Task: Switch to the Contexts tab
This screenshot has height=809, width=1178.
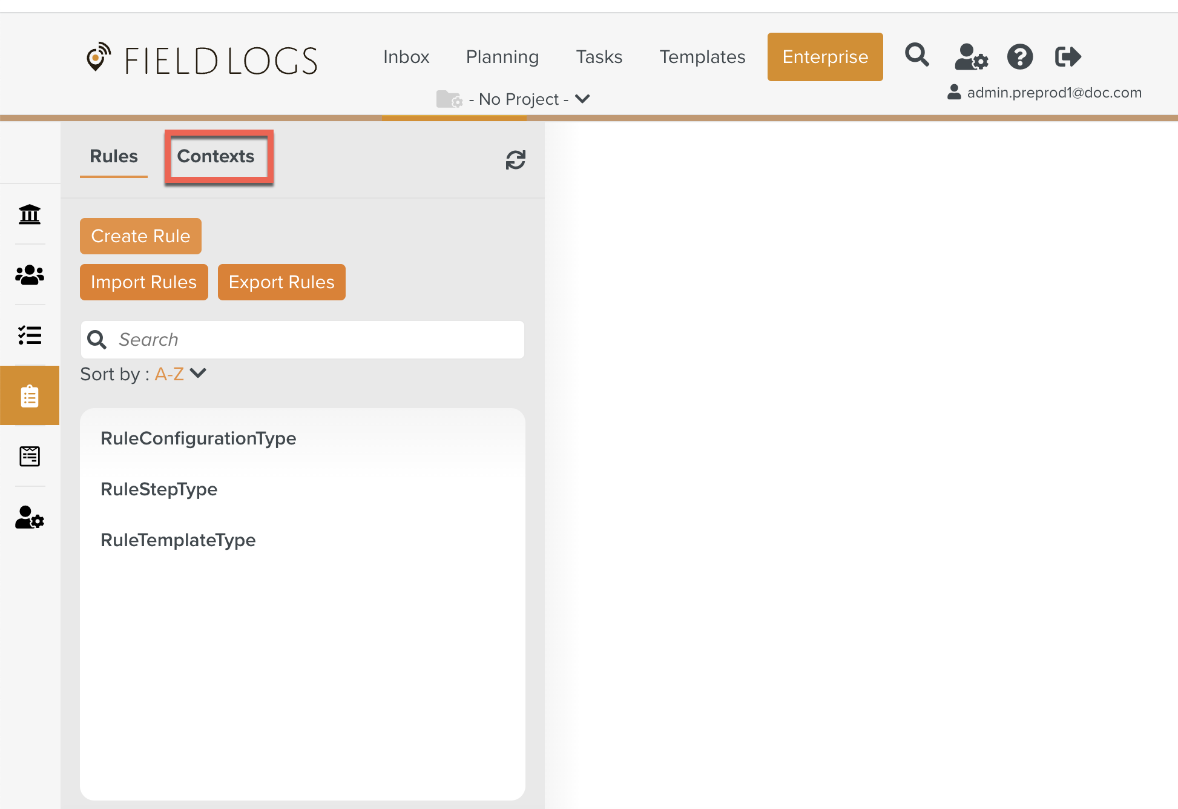Action: tap(216, 156)
